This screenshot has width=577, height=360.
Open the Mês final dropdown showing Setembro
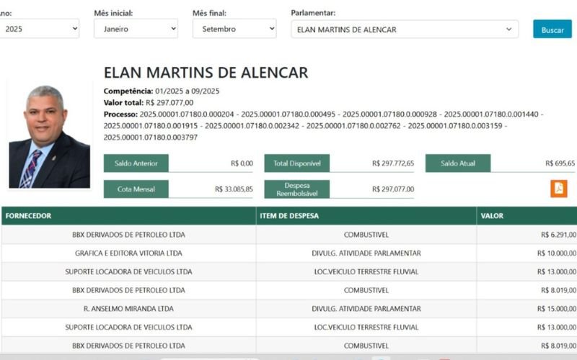click(x=234, y=29)
